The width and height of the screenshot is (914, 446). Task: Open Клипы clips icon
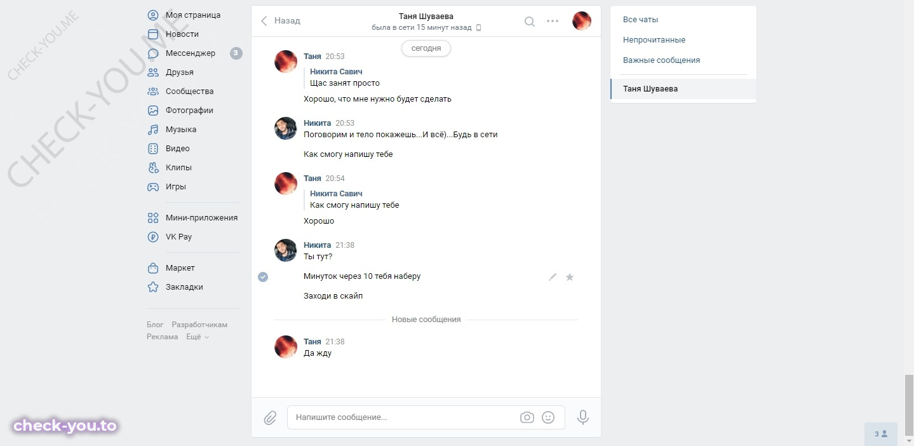(x=153, y=168)
